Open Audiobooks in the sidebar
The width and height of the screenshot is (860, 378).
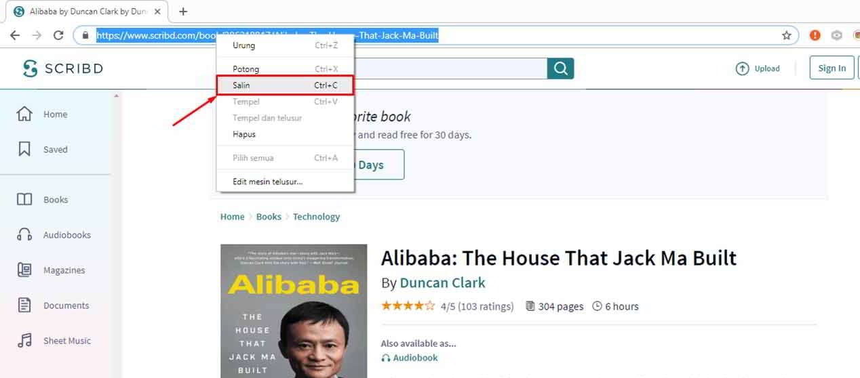click(67, 235)
